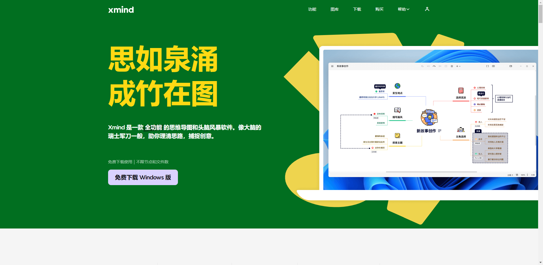Go to the 图库 navigation item
The height and width of the screenshot is (265, 543).
[335, 9]
